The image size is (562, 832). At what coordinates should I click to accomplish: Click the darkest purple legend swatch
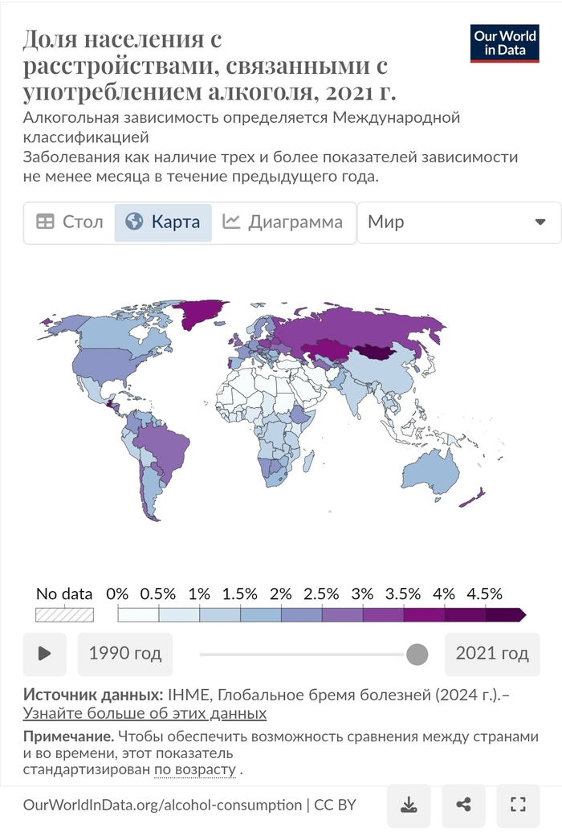(505, 615)
